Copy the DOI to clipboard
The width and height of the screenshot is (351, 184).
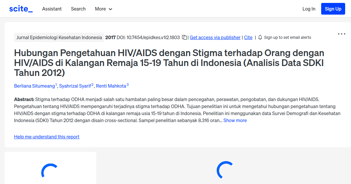click(184, 37)
